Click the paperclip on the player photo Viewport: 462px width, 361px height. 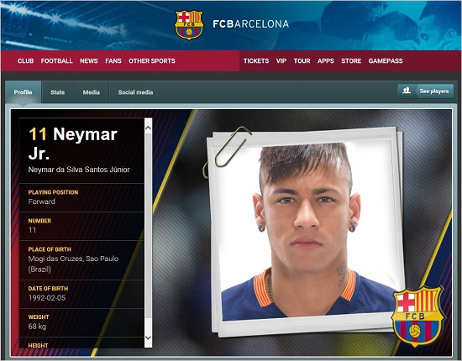pos(227,152)
